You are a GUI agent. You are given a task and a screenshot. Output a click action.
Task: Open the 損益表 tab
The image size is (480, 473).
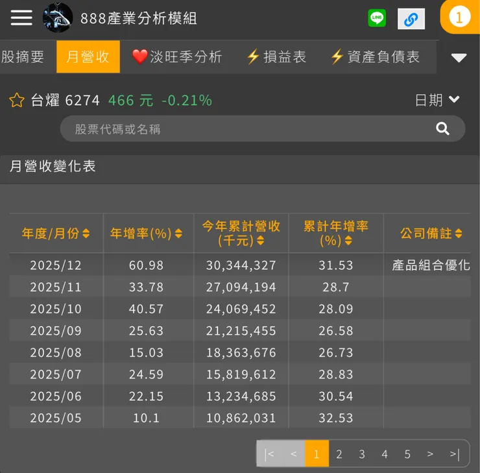pos(277,57)
